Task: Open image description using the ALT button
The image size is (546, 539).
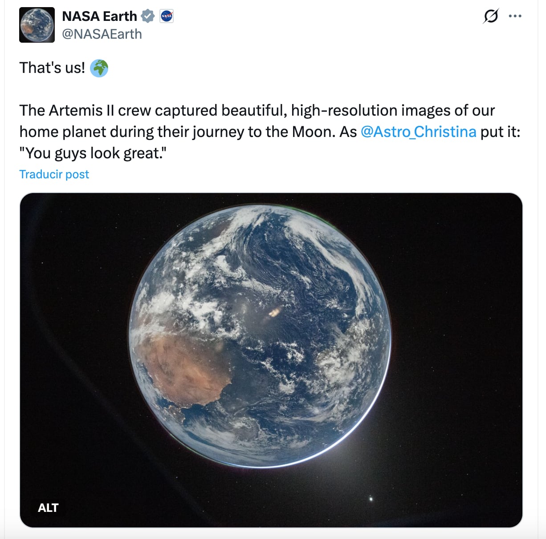Action: tap(47, 507)
